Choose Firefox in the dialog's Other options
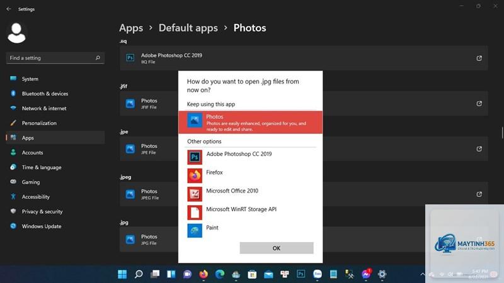This screenshot has width=504, height=283. (x=250, y=175)
